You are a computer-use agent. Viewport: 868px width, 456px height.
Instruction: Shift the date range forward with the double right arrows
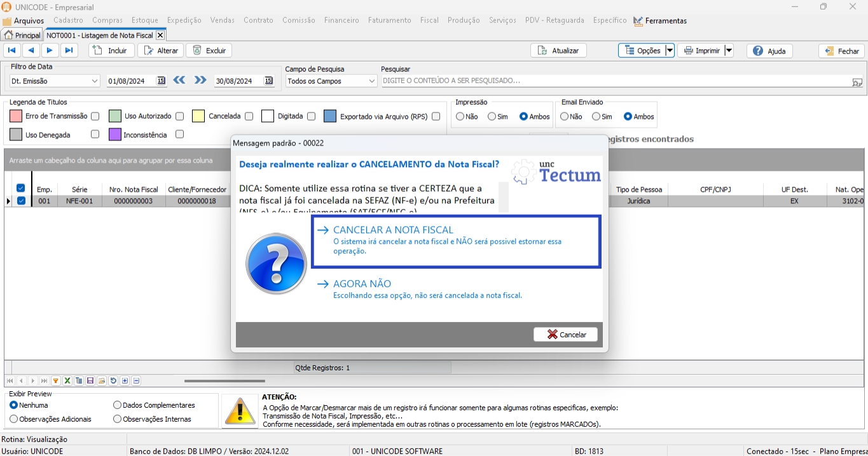coord(200,80)
